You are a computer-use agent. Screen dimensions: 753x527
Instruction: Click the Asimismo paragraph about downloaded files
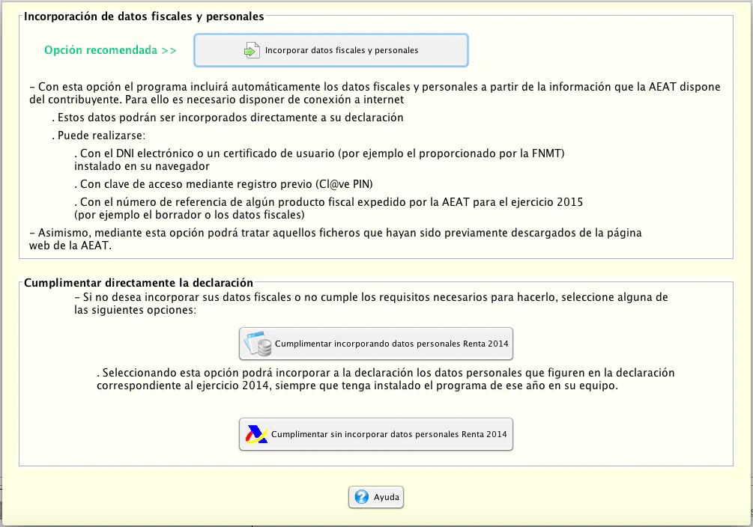335,239
